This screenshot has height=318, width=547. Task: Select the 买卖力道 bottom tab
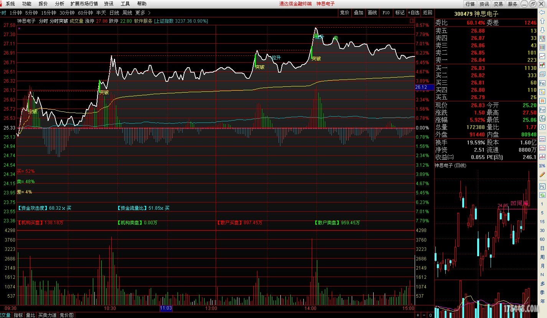pyautogui.click(x=47, y=315)
